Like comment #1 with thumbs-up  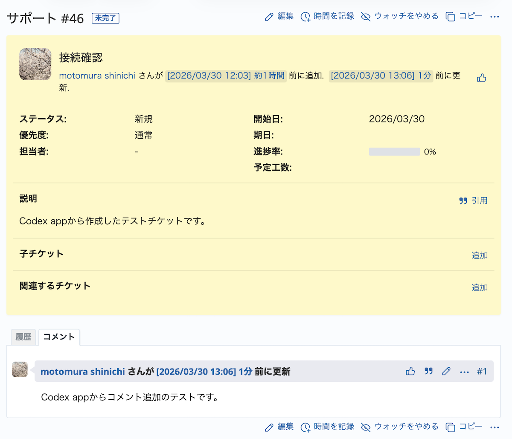coord(410,371)
